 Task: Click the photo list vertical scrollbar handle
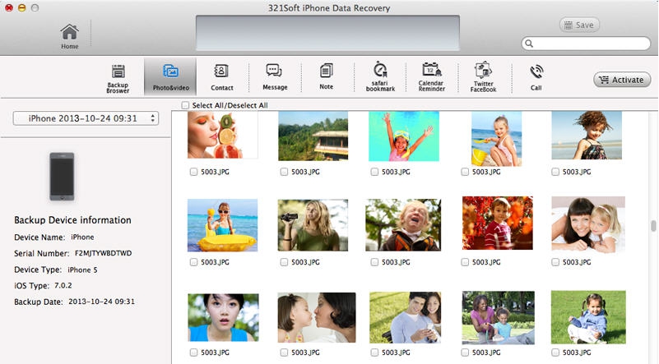click(653, 226)
